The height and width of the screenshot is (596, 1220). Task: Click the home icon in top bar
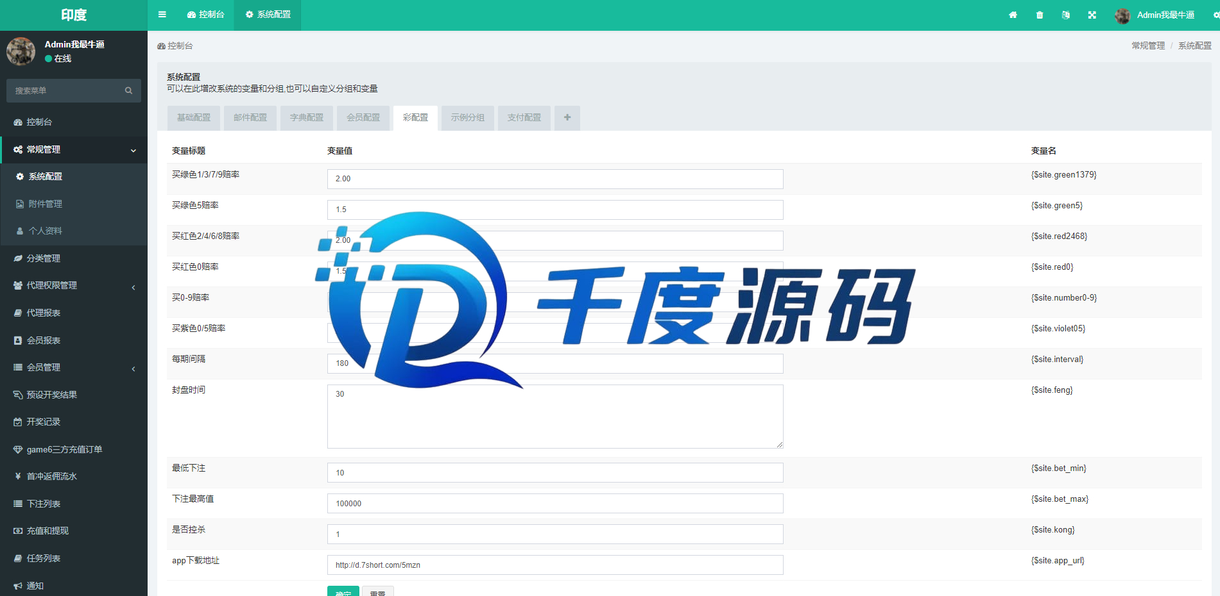[1013, 15]
